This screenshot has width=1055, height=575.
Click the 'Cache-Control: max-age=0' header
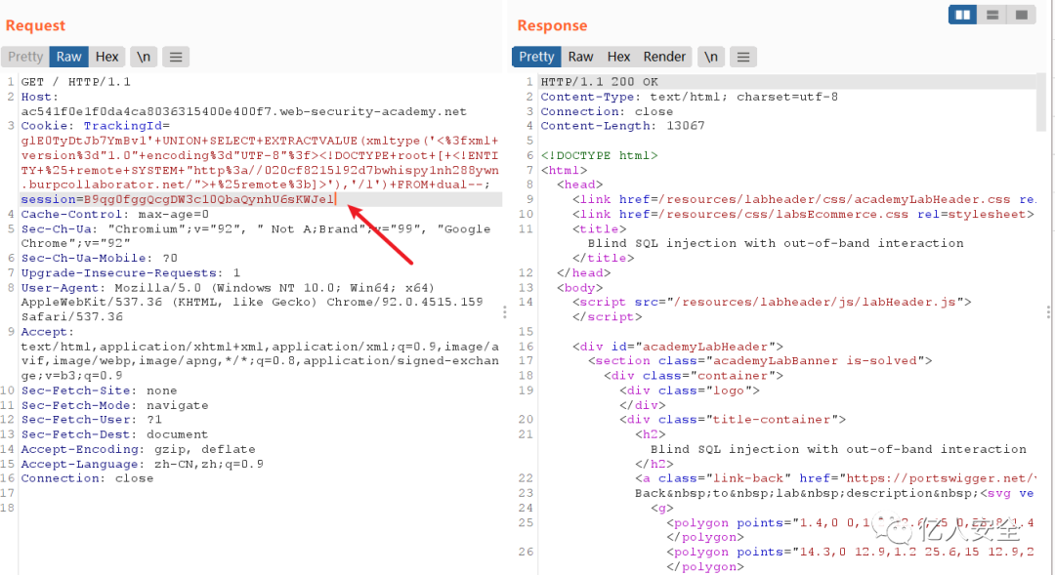point(115,215)
